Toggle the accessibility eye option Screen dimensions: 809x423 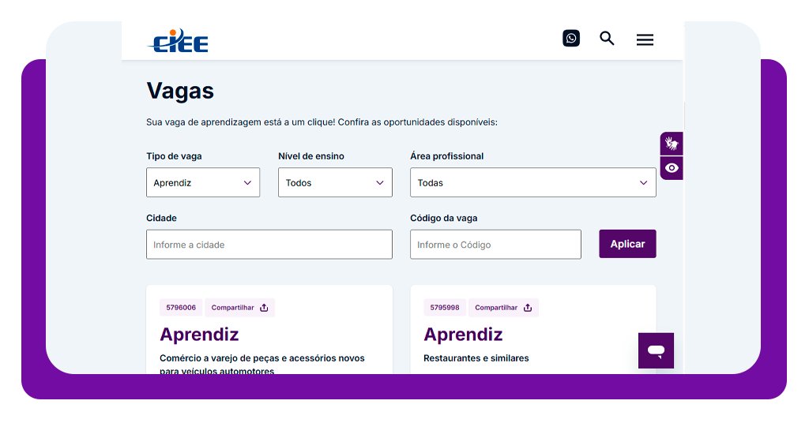672,168
